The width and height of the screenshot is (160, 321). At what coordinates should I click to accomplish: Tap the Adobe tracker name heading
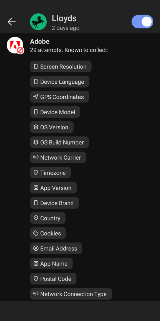[40, 42]
